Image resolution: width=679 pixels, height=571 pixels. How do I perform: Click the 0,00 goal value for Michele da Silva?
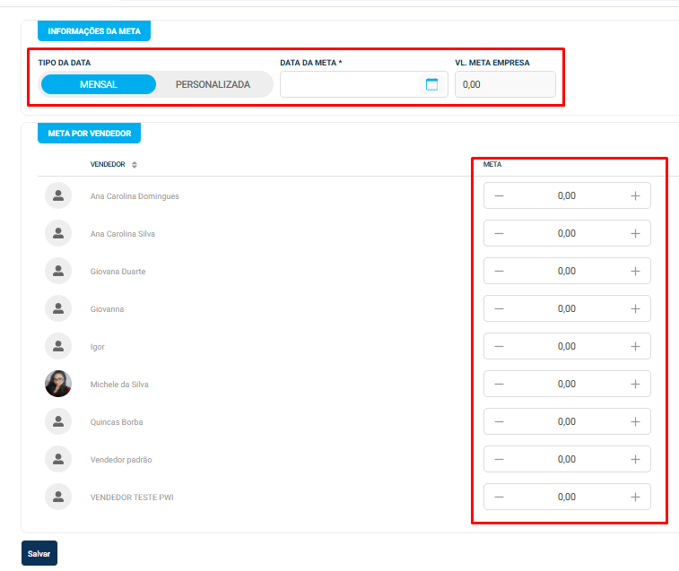pos(566,384)
